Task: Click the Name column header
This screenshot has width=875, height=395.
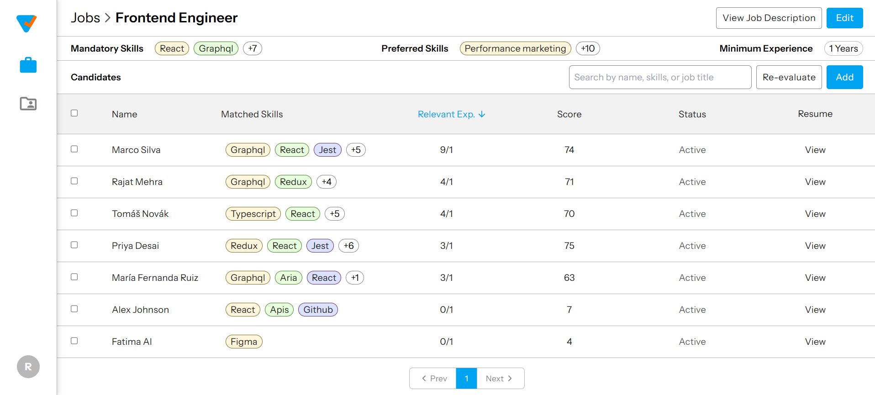Action: tap(125, 114)
